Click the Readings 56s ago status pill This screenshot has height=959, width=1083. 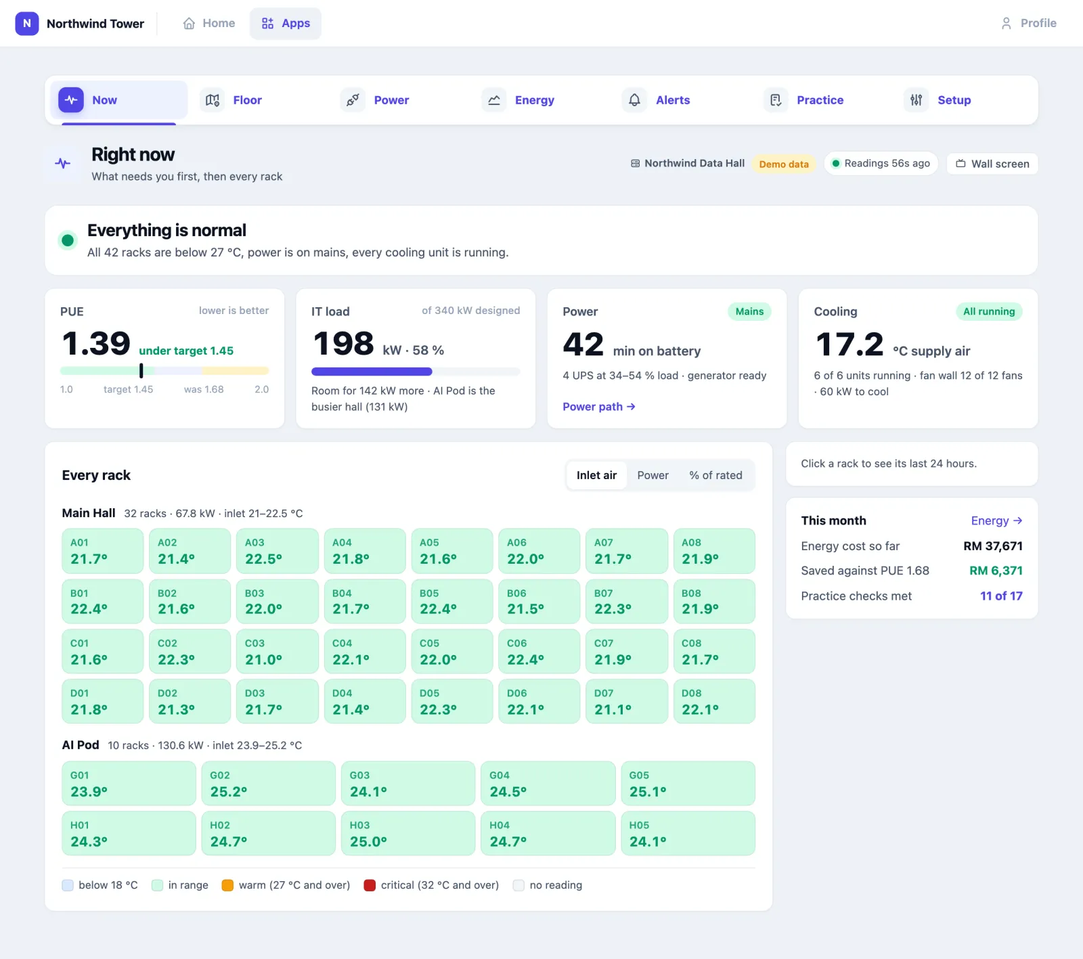(x=881, y=163)
